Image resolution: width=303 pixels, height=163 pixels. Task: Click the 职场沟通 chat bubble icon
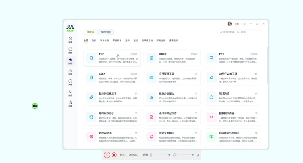(211, 97)
